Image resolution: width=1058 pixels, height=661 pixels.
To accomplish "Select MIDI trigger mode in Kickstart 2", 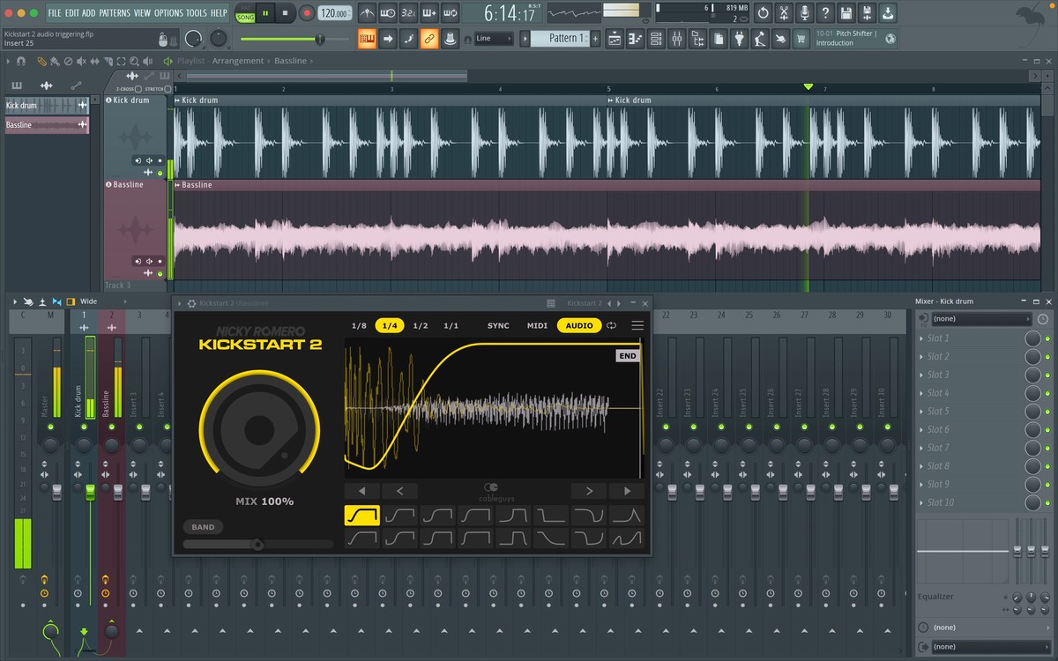I will tap(537, 325).
